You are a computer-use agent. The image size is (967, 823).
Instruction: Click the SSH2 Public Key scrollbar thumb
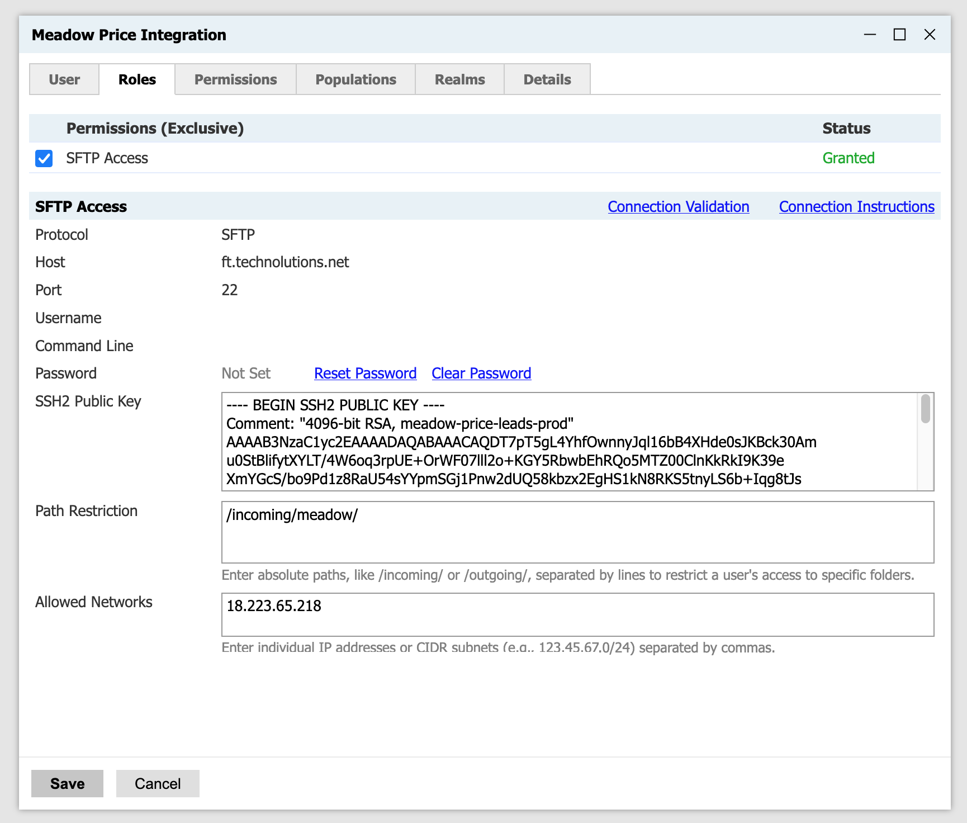click(x=926, y=409)
